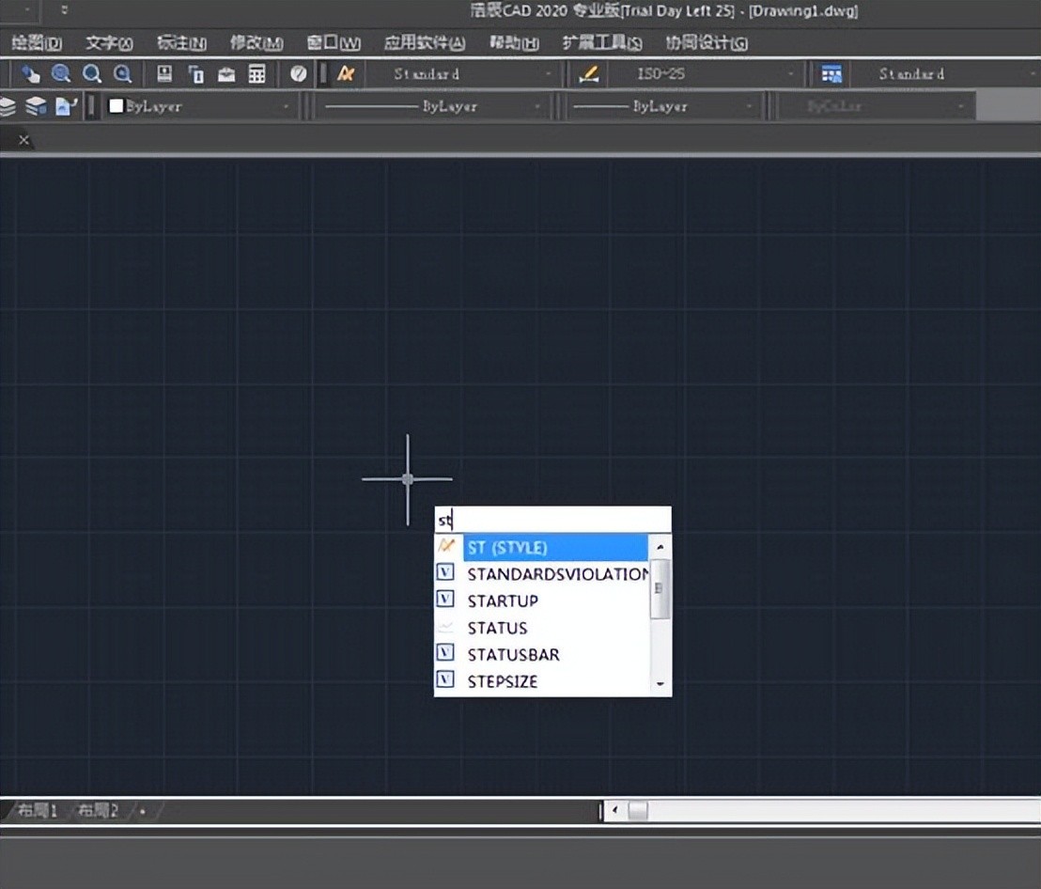This screenshot has height=889, width=1041.
Task: Click the table style icon
Action: point(831,74)
